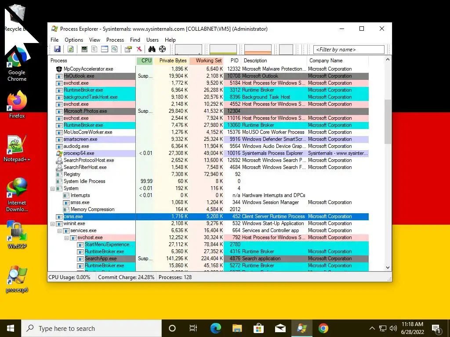
Task: Select the System Idle Process row
Action: point(208,181)
